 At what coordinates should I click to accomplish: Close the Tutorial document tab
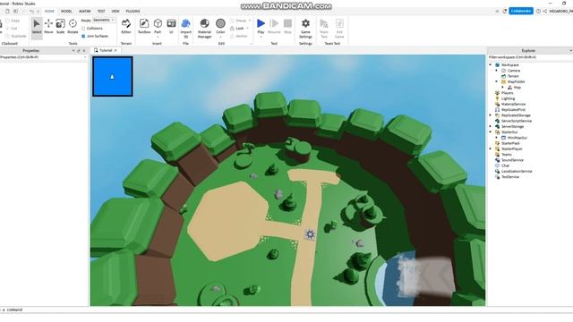pyautogui.click(x=115, y=50)
